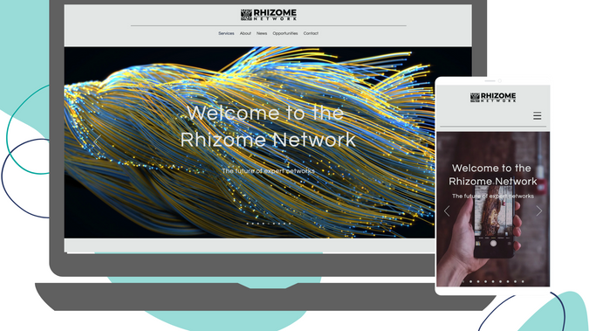Click the laptop 'The future of expert networks' tagline

(x=268, y=171)
